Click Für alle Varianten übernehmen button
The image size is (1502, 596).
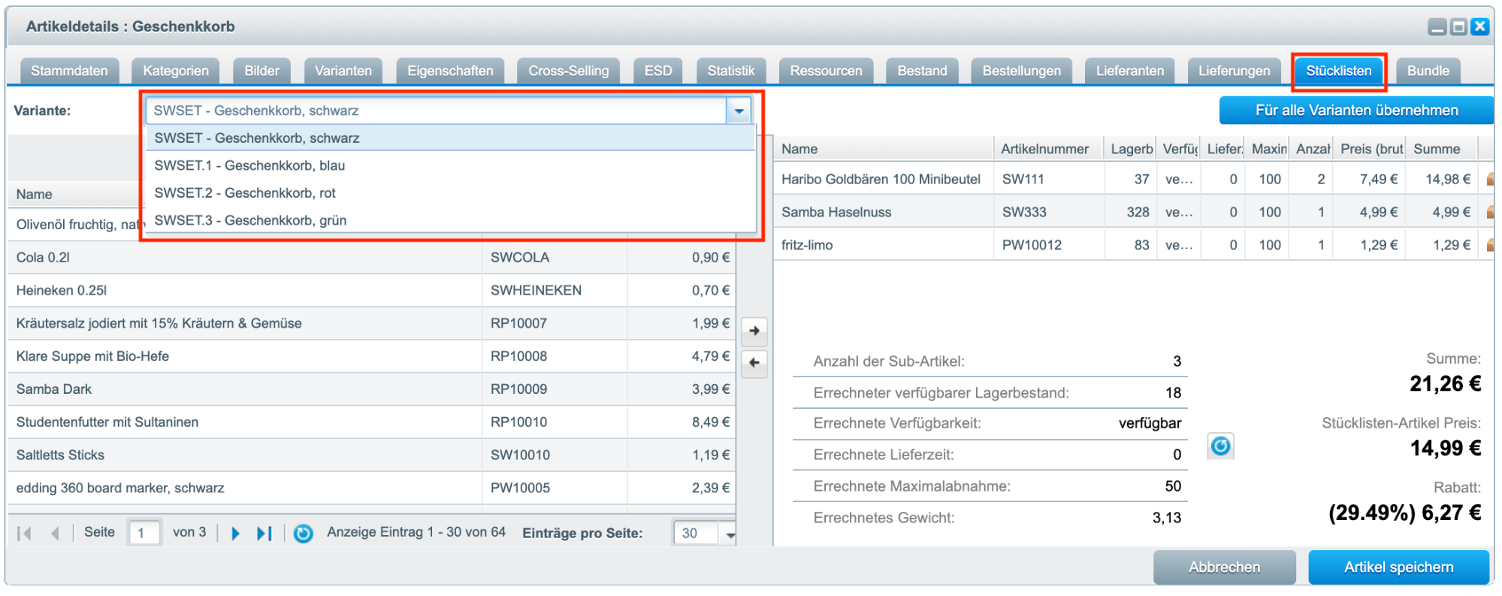pos(1356,110)
